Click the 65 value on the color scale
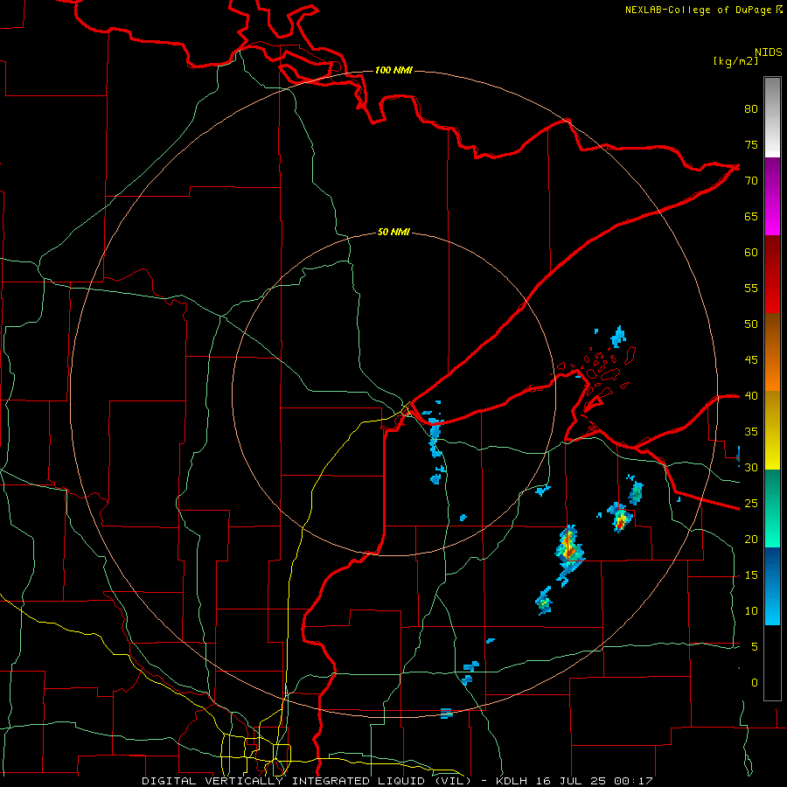Image resolution: width=787 pixels, height=787 pixels. pyautogui.click(x=751, y=217)
